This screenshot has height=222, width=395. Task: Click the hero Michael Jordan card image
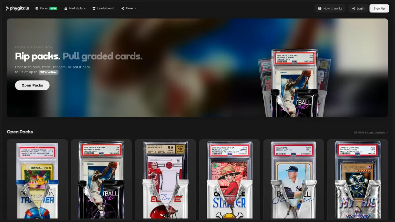(295, 83)
